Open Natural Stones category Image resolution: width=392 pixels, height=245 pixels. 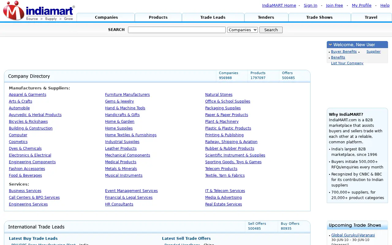click(219, 95)
